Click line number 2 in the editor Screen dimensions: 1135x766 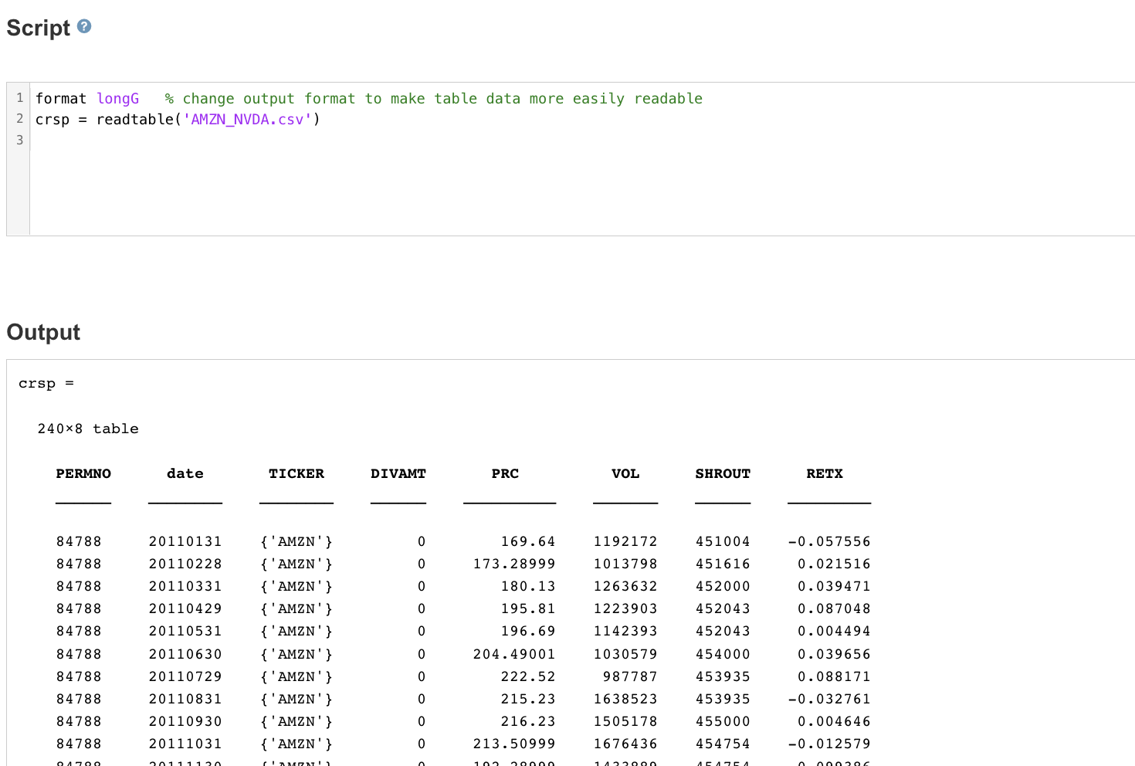[19, 118]
